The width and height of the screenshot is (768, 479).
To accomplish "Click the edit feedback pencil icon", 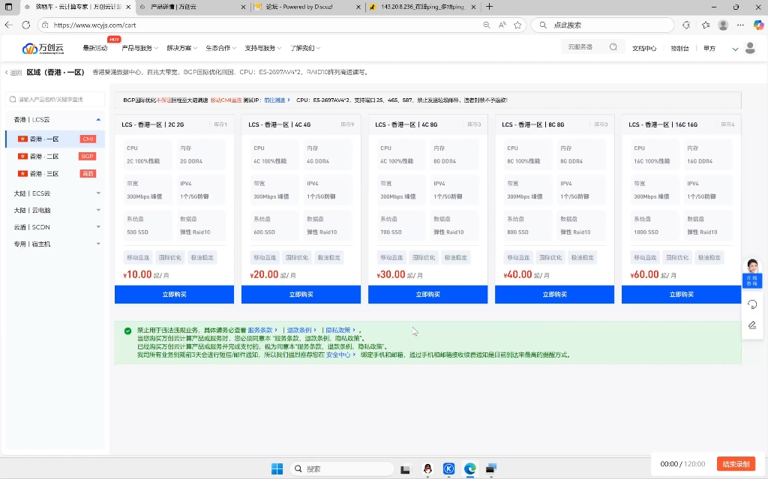I will 752,325.
